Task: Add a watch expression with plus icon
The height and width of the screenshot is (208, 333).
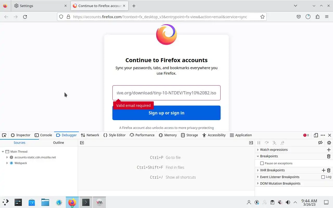Action: pyautogui.click(x=329, y=150)
